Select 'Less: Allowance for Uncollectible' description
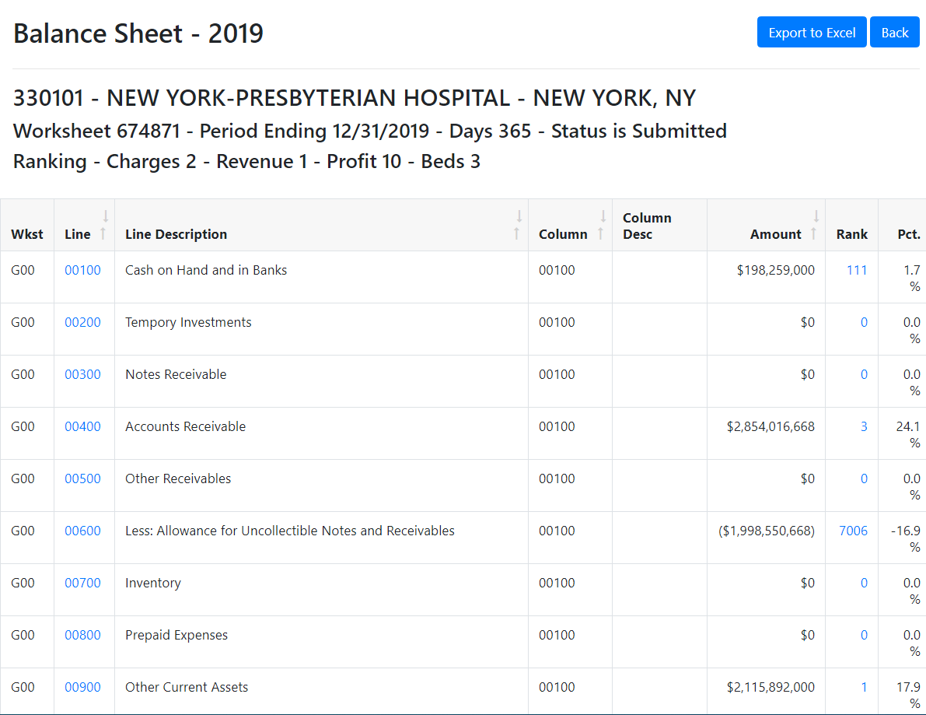 [290, 531]
